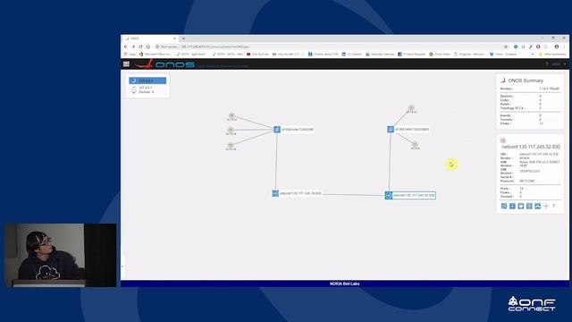This screenshot has height=322, width=572.
Task: Open the browser three-dot menu
Action: [564, 47]
